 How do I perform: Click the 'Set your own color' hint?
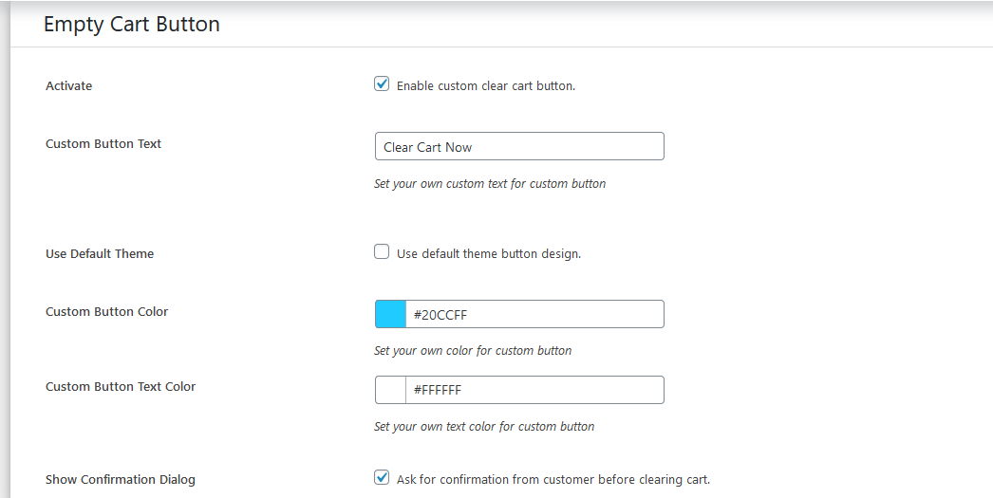coord(473,351)
